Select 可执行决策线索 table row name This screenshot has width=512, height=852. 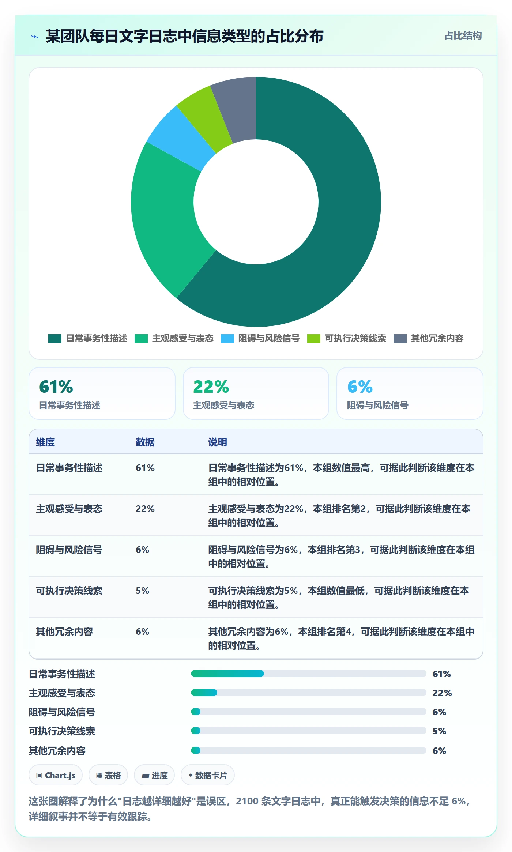[69, 591]
